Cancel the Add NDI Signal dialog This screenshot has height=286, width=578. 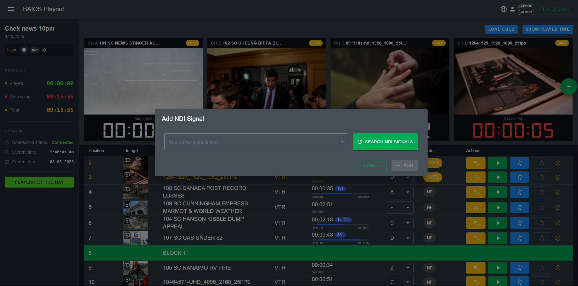pyautogui.click(x=373, y=165)
